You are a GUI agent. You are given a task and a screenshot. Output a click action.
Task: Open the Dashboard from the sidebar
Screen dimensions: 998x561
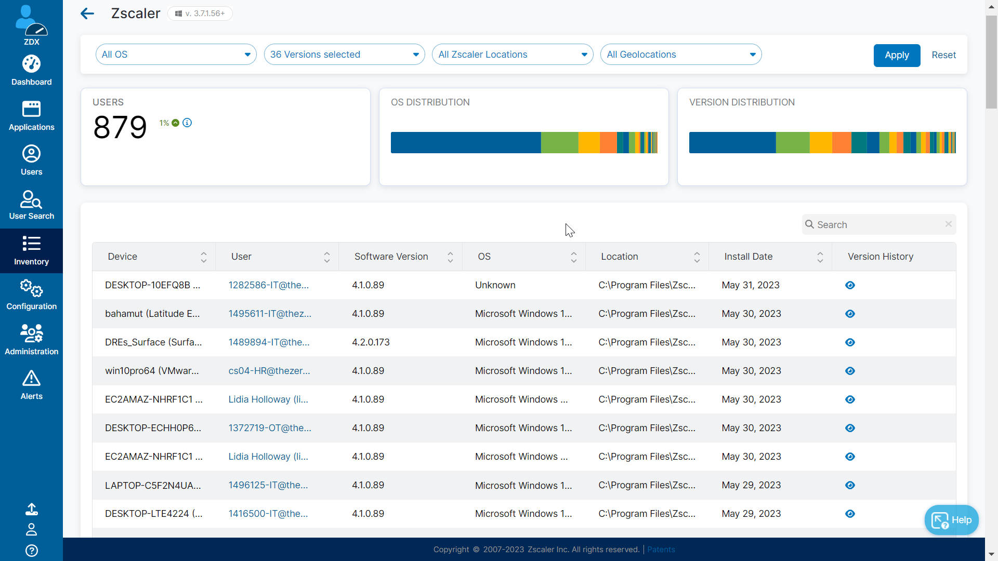(x=31, y=69)
